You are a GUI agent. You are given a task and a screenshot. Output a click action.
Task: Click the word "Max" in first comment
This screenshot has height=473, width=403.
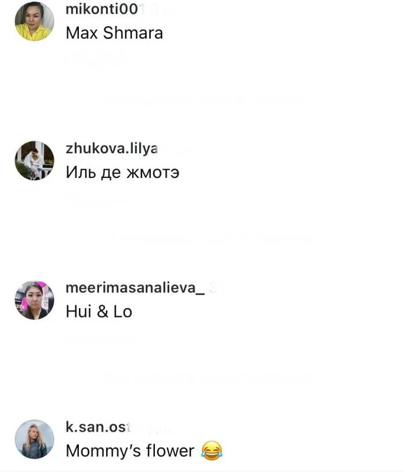tap(82, 33)
